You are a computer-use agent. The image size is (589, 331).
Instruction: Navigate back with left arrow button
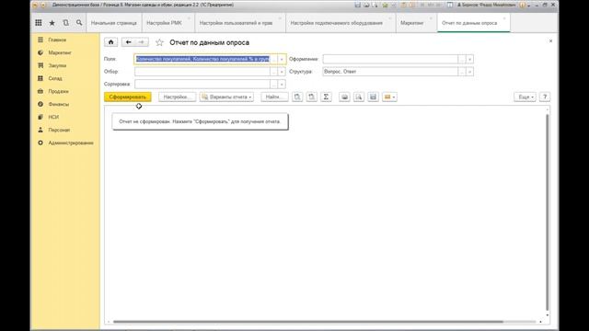pos(129,42)
